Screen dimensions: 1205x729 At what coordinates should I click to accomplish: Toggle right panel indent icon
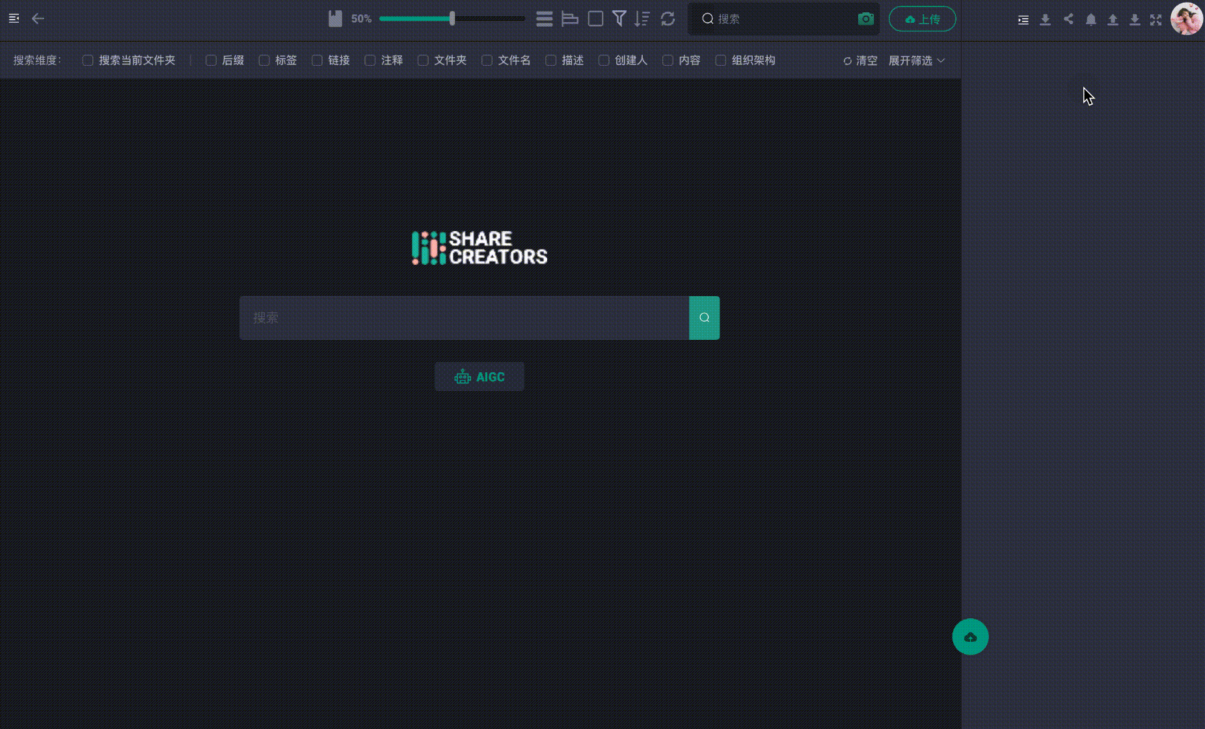click(1023, 20)
